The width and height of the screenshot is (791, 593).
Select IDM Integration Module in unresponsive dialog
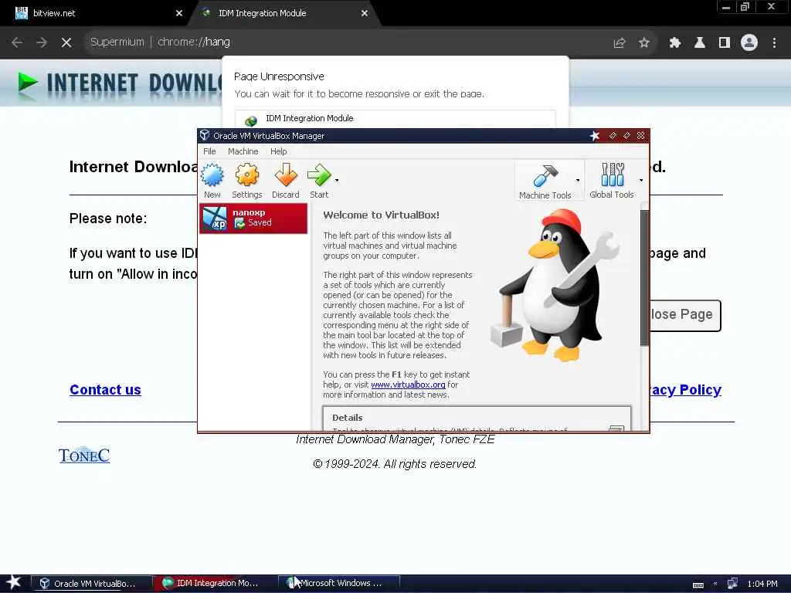[395, 119]
